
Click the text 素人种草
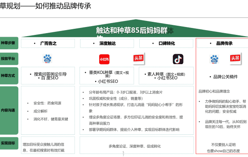155,74
